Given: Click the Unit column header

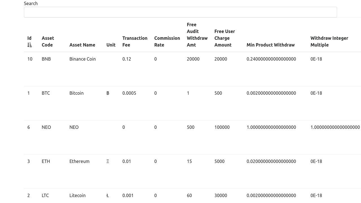Looking at the screenshot, I should click(x=111, y=45).
